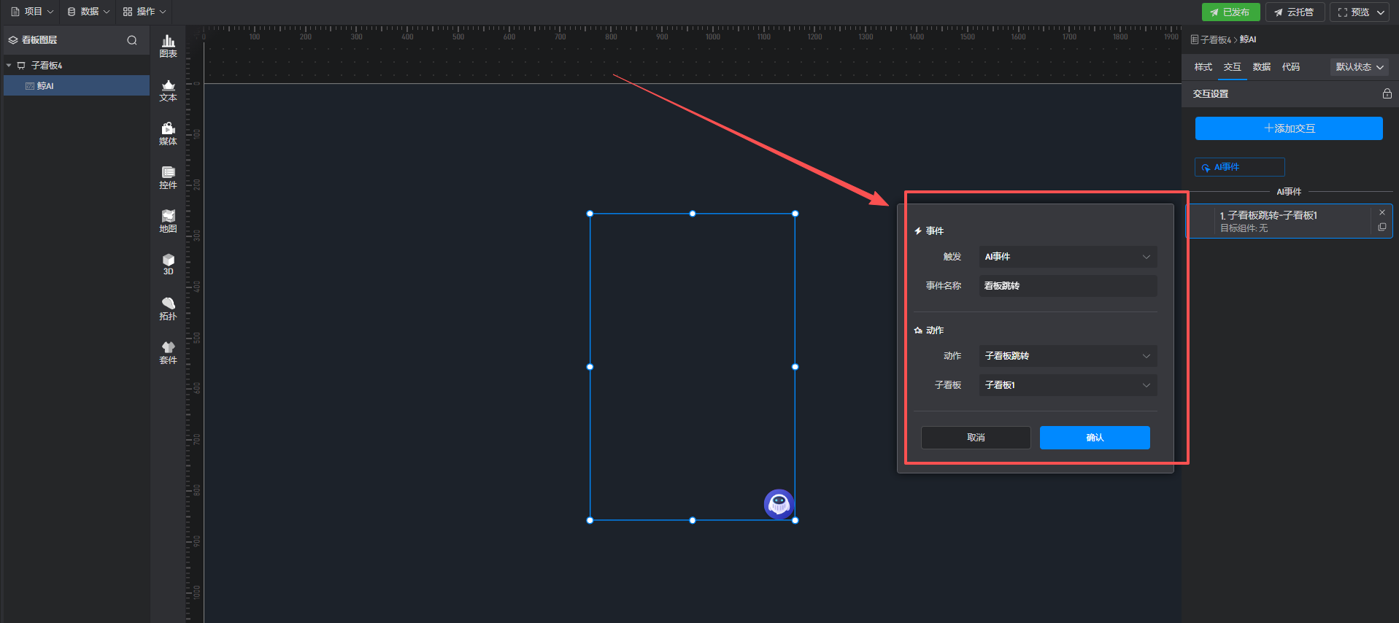Open the 媒体 media components panel
The height and width of the screenshot is (623, 1399).
[168, 134]
